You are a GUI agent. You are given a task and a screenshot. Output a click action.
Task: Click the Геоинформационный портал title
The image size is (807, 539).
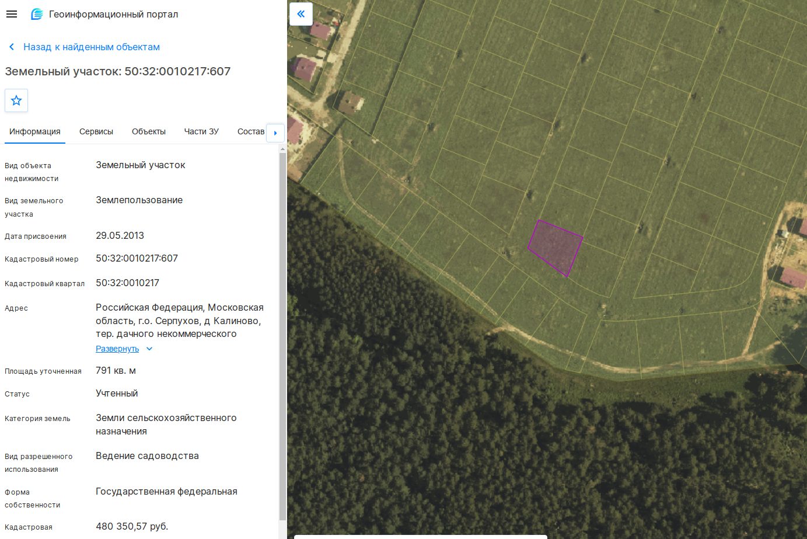[x=114, y=14]
